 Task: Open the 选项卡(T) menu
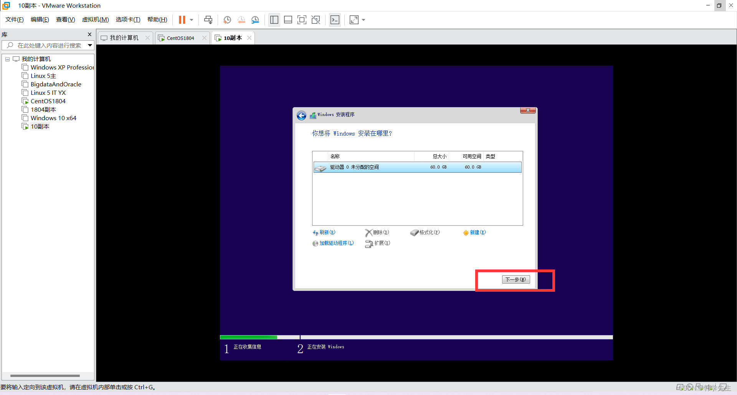point(128,20)
